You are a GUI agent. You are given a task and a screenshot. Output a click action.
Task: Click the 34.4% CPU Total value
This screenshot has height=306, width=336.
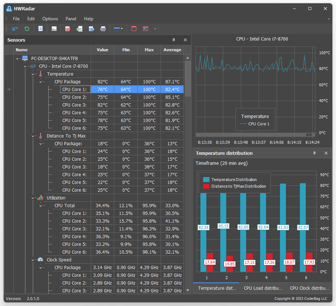click(x=102, y=206)
